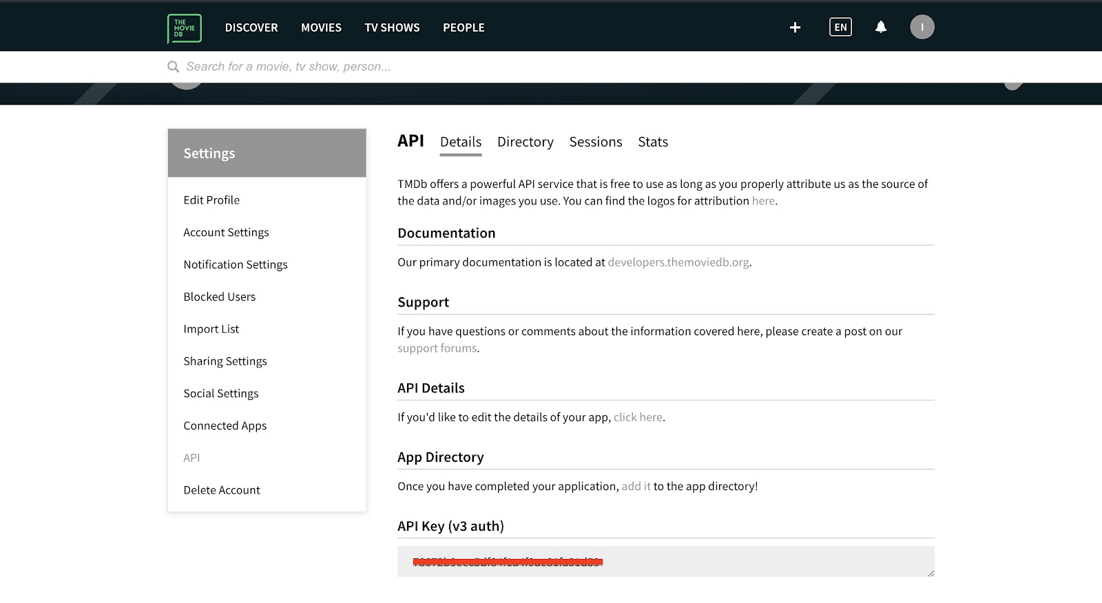Open the notifications bell
1102x603 pixels.
point(880,28)
